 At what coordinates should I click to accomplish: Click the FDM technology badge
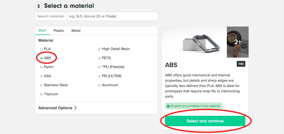click(241, 64)
